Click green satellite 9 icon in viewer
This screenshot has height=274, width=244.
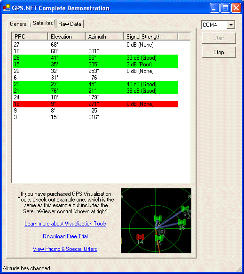[x=185, y=209]
